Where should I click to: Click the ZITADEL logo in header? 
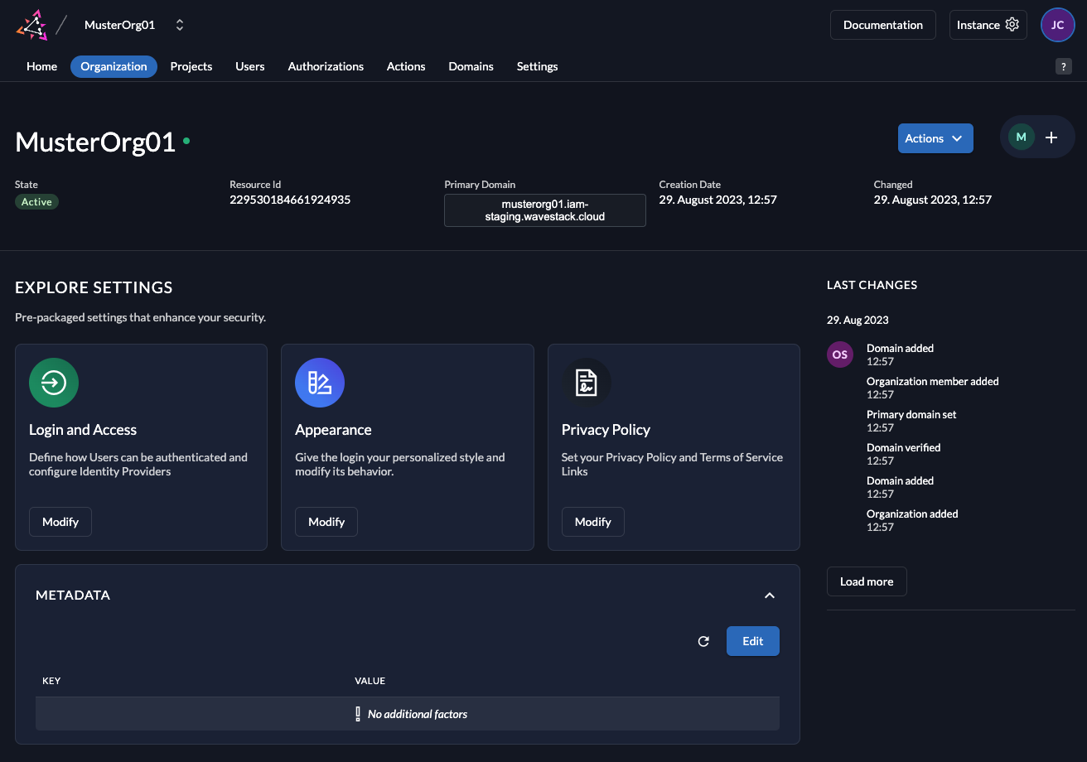coord(31,25)
